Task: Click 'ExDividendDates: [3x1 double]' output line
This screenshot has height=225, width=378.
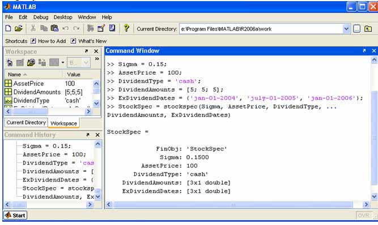Action: point(176,191)
